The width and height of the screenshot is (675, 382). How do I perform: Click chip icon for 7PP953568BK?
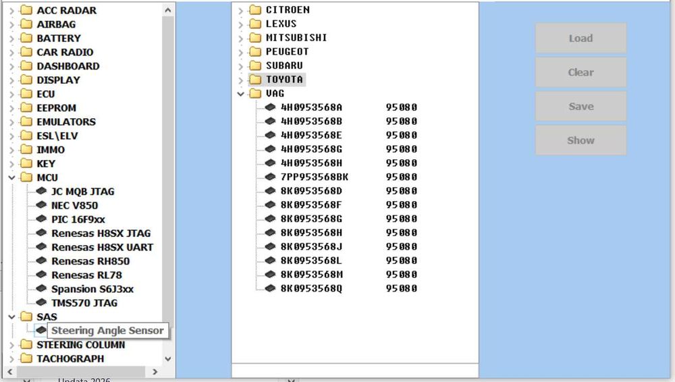[x=270, y=177]
